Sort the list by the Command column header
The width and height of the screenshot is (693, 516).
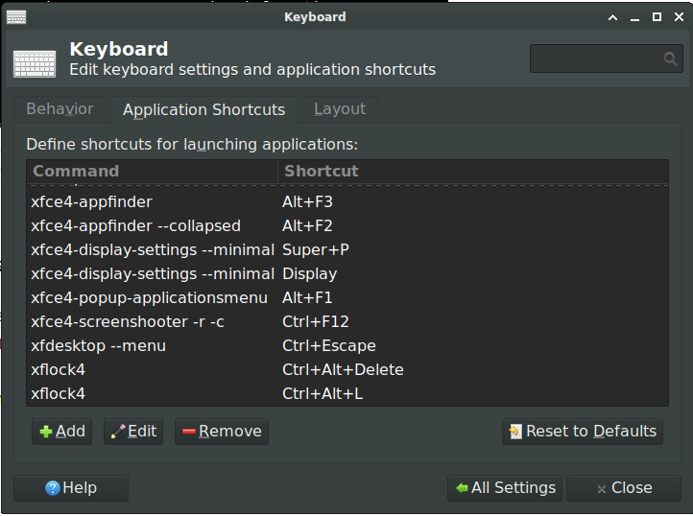coord(152,172)
